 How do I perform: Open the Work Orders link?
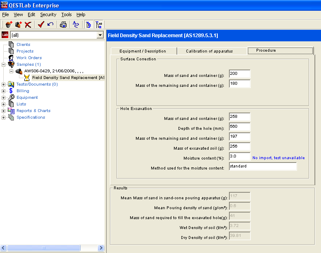[29, 58]
